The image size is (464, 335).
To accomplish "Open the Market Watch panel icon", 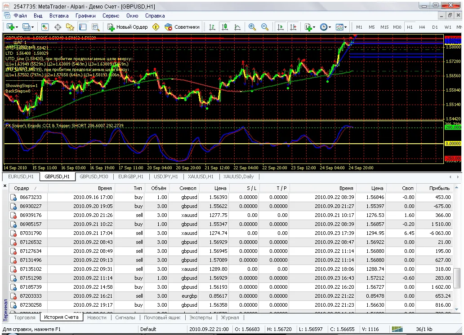I will pos(45,27).
